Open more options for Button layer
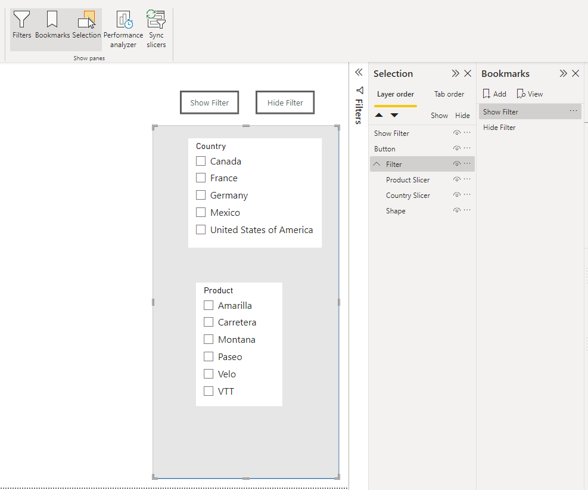Screen dimensions: 588x490 tap(467, 148)
